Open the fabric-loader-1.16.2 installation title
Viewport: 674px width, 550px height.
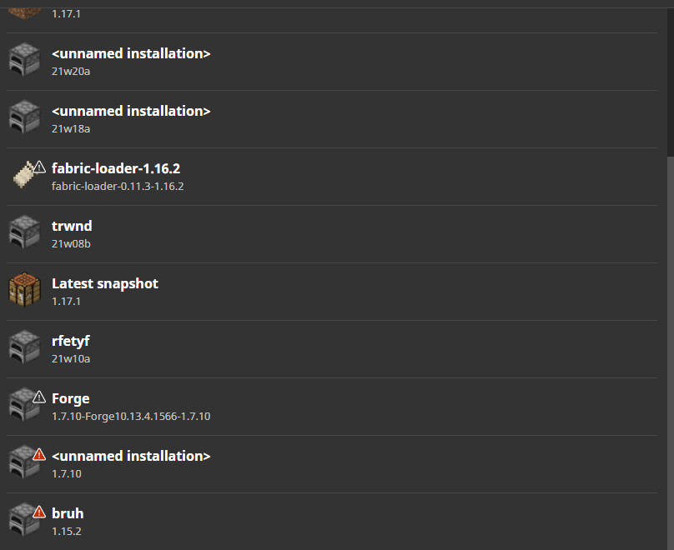coord(115,168)
